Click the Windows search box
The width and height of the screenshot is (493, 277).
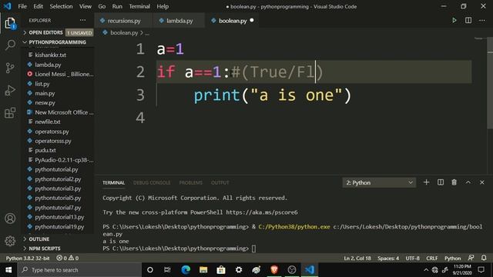(x=79, y=270)
